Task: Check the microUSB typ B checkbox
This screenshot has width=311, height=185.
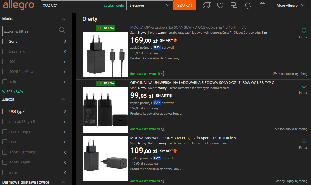Action: [5, 122]
